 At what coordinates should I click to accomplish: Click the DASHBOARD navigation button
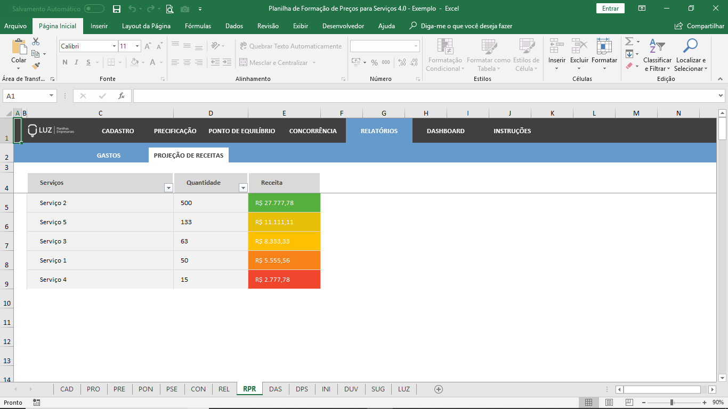pos(446,131)
